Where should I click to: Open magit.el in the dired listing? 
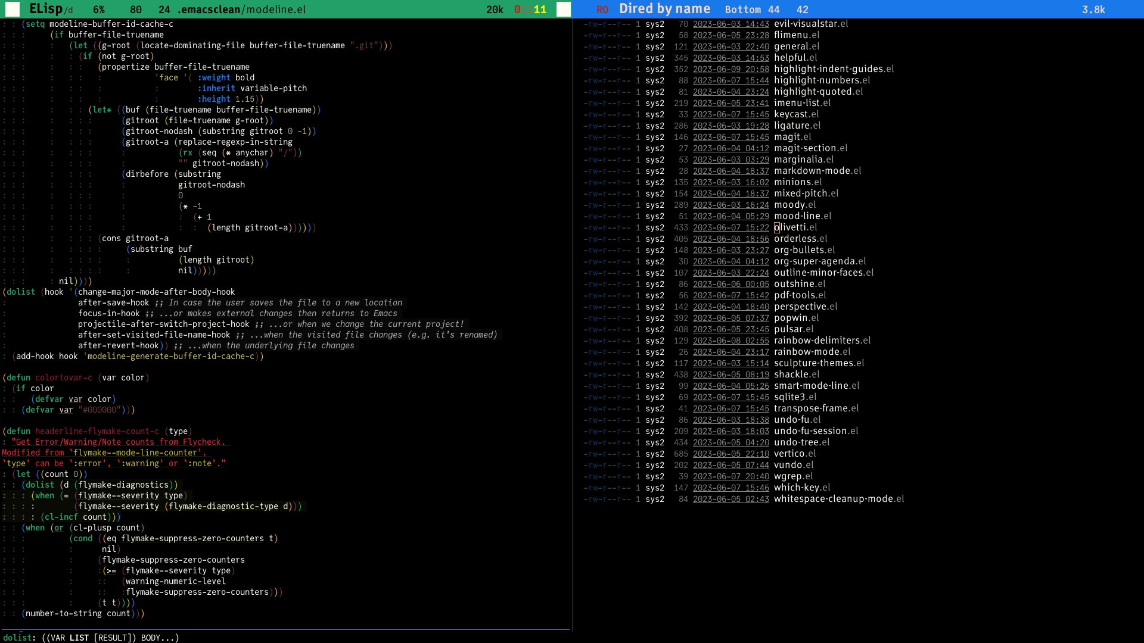click(792, 137)
